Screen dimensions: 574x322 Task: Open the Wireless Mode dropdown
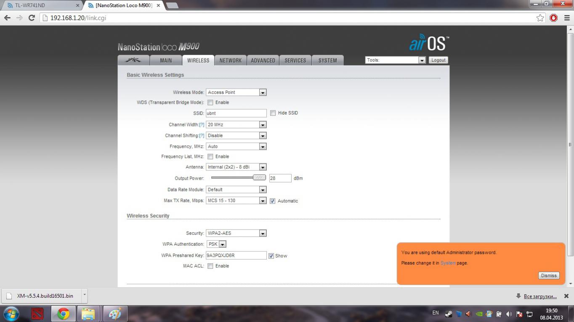pos(236,92)
